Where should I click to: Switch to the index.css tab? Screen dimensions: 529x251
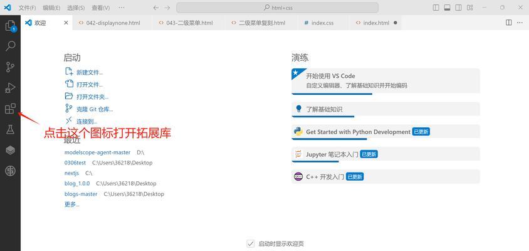[x=323, y=23]
